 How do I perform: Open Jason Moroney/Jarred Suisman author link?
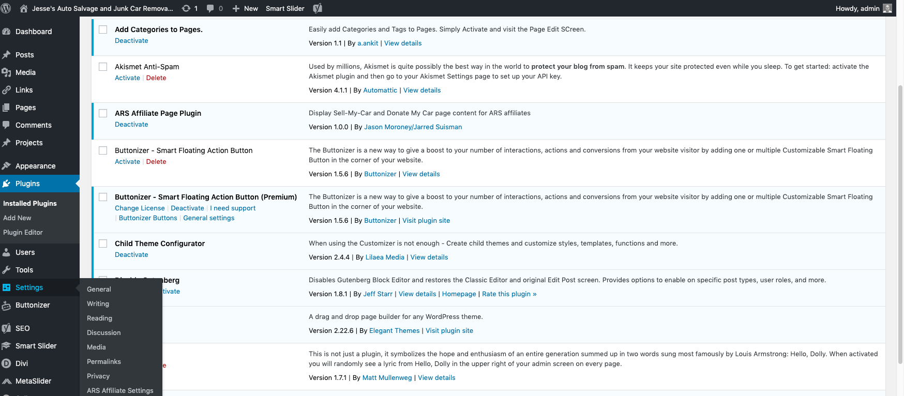point(413,127)
